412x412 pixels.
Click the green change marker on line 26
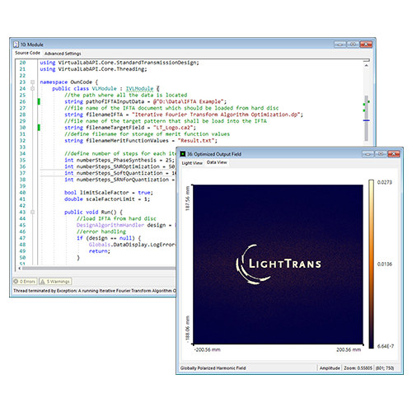pos(39,101)
